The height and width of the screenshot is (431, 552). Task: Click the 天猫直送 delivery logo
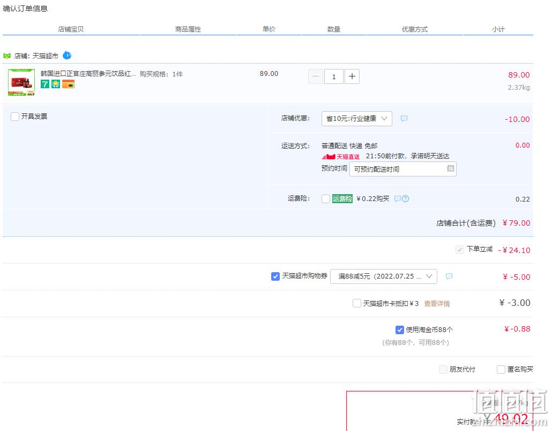pyautogui.click(x=341, y=157)
